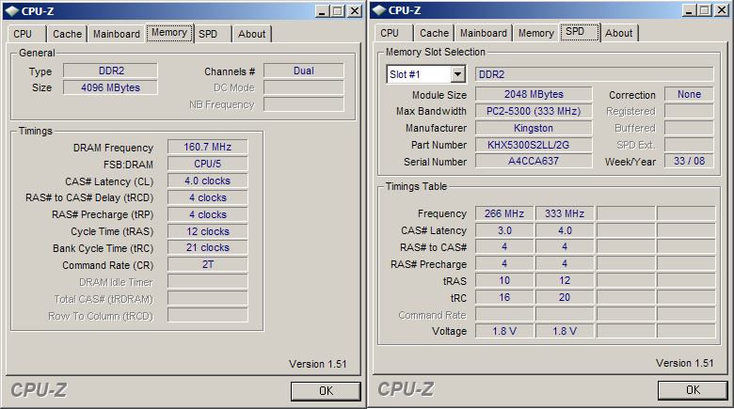Click Correction value None
Viewport: 734px width, 409px height.
click(689, 94)
